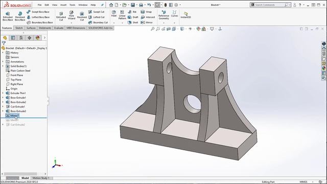Switch to PropertyManager tab
327x184 pixels.
tap(13, 38)
